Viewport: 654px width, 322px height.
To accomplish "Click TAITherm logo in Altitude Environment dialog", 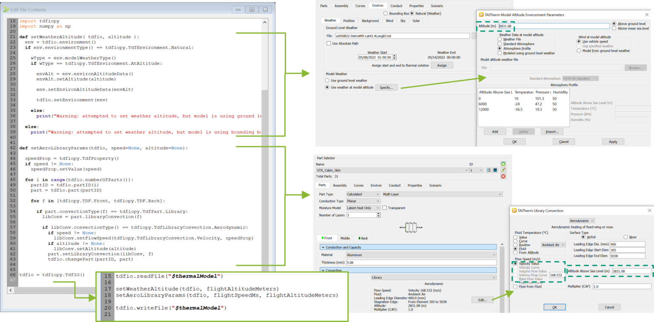I will [x=481, y=15].
